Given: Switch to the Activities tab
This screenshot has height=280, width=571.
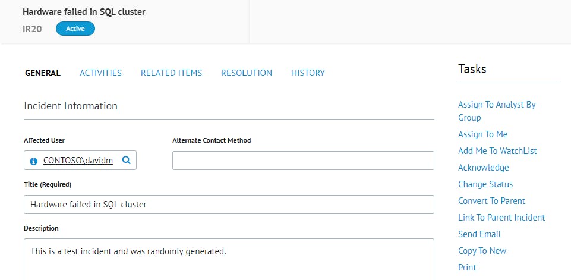Looking at the screenshot, I should tap(100, 73).
